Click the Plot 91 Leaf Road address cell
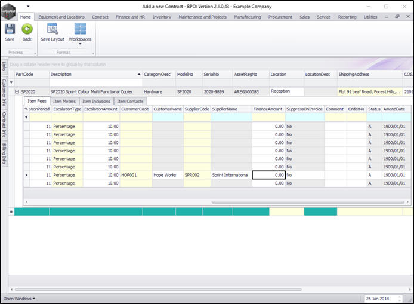 [370, 91]
